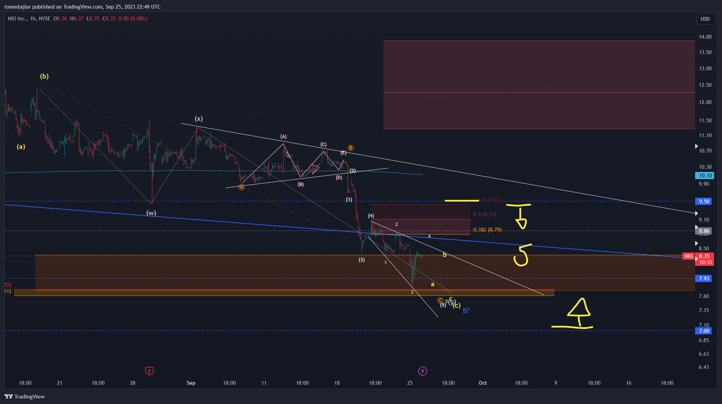Screen dimensions: 722x404
Task: Open the USD currency selector
Action: click(x=705, y=19)
